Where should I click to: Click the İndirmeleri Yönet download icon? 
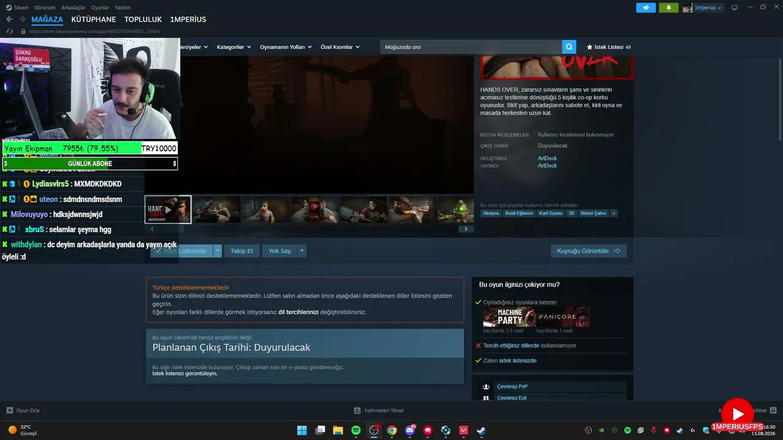pyautogui.click(x=357, y=411)
